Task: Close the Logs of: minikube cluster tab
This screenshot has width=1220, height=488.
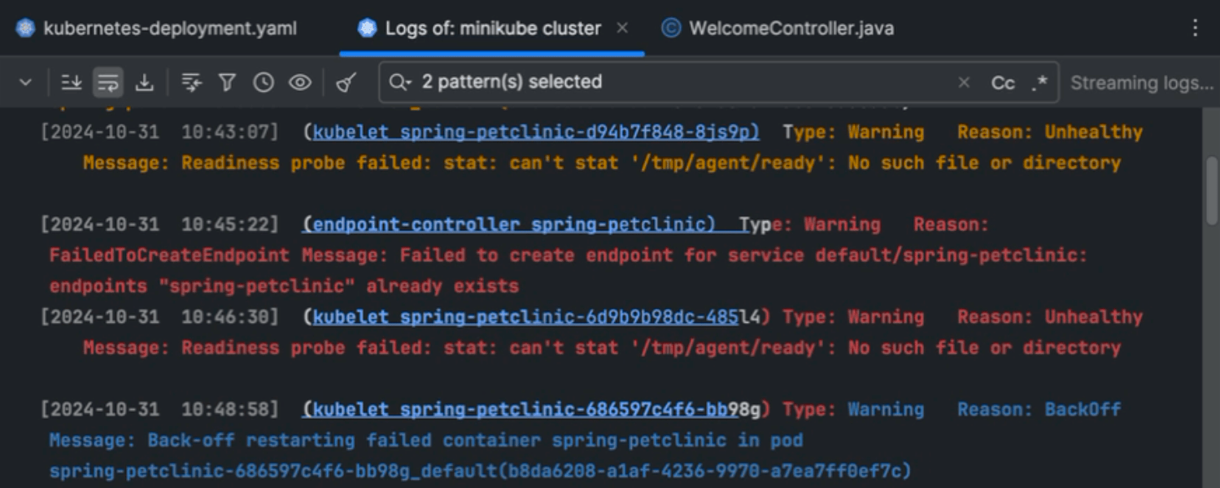Action: point(622,28)
